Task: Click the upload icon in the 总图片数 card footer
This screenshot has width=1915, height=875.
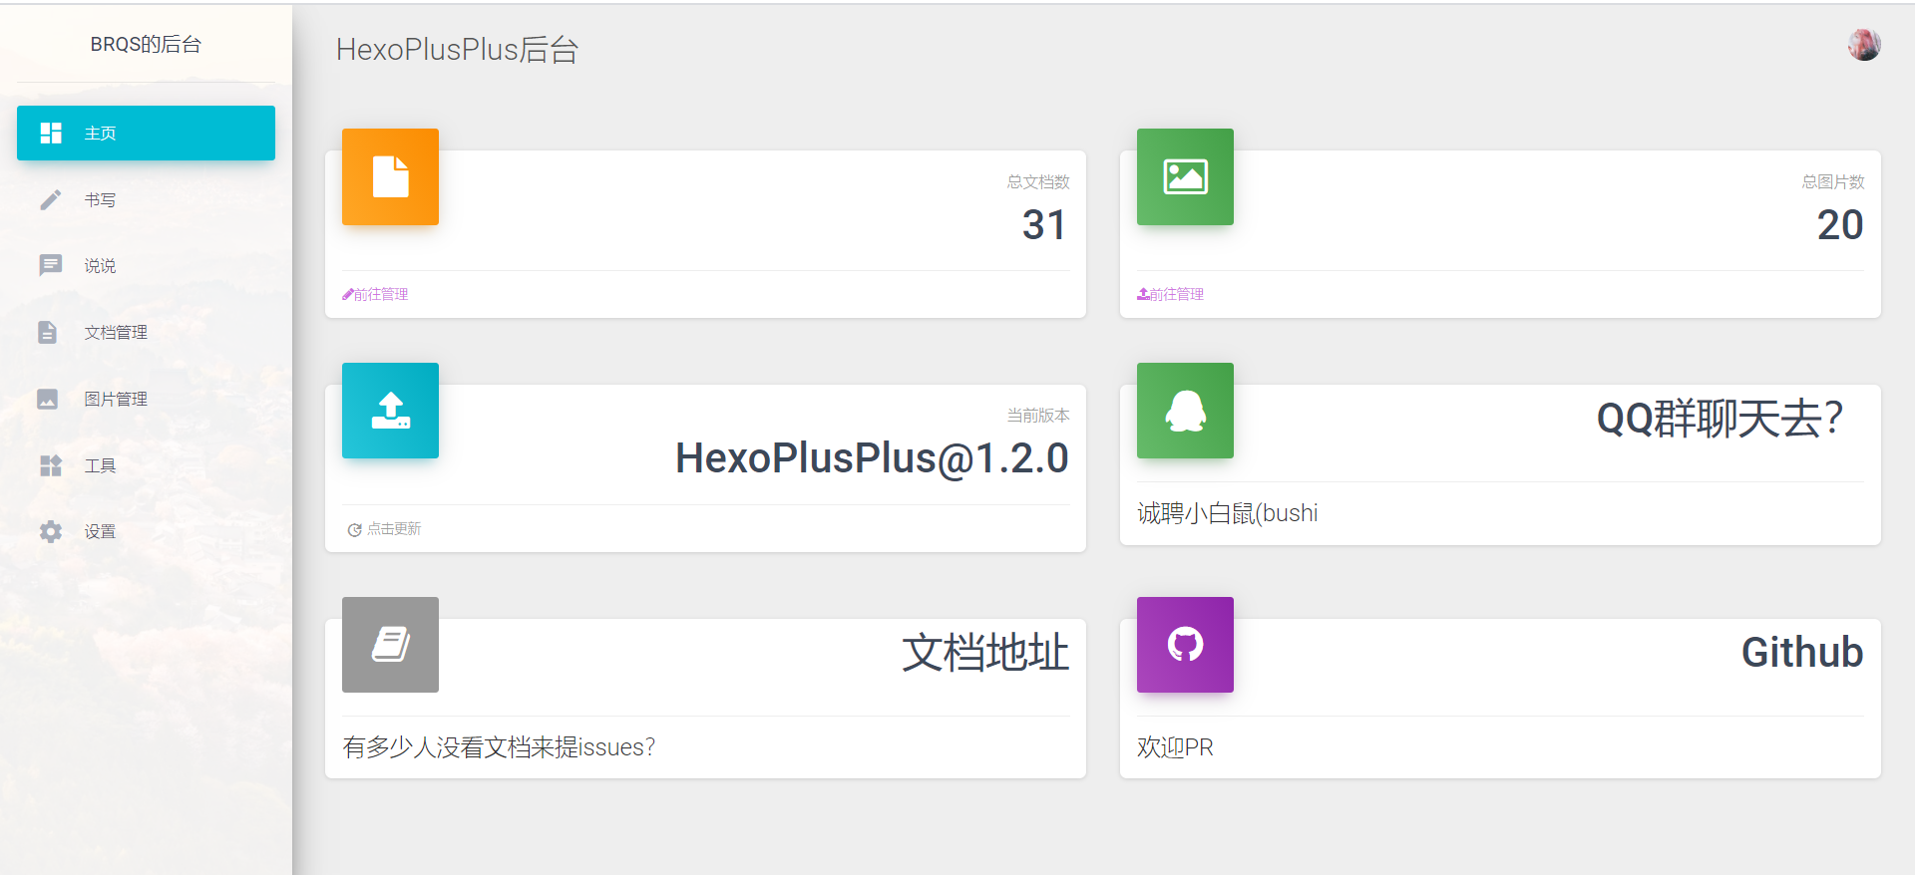Action: 1143,294
